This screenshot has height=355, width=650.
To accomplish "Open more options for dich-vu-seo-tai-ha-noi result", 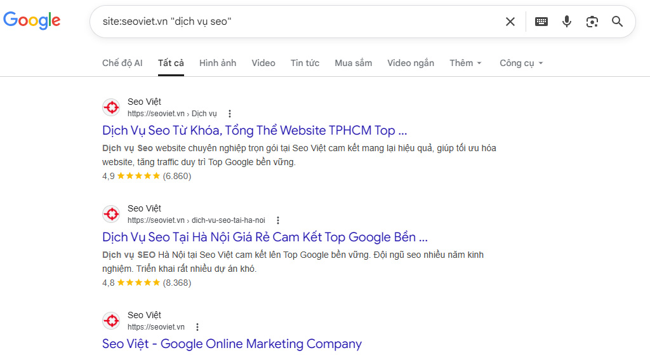I will tap(278, 220).
